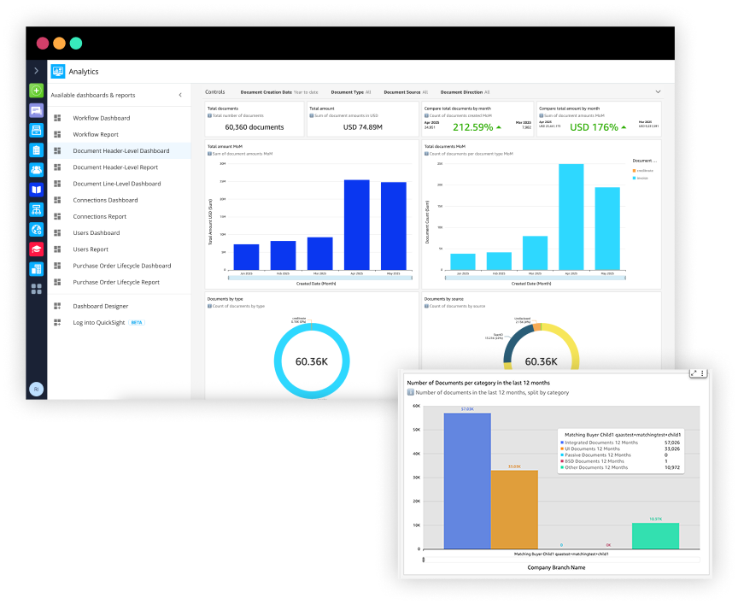This screenshot has width=738, height=604.
Task: Click the time range slider below Total amount MoM
Action: tap(320, 278)
